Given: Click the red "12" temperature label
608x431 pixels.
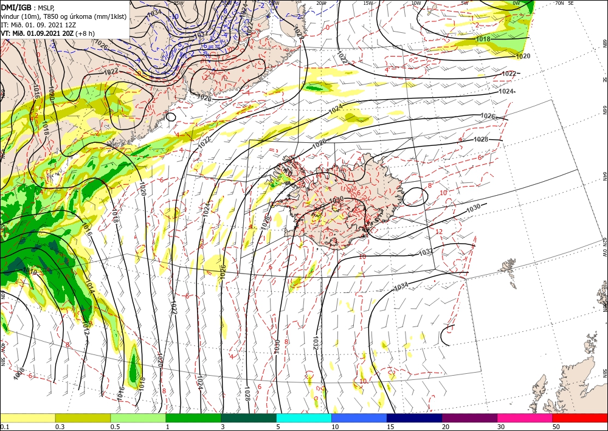Looking at the screenshot, I should 439,232.
